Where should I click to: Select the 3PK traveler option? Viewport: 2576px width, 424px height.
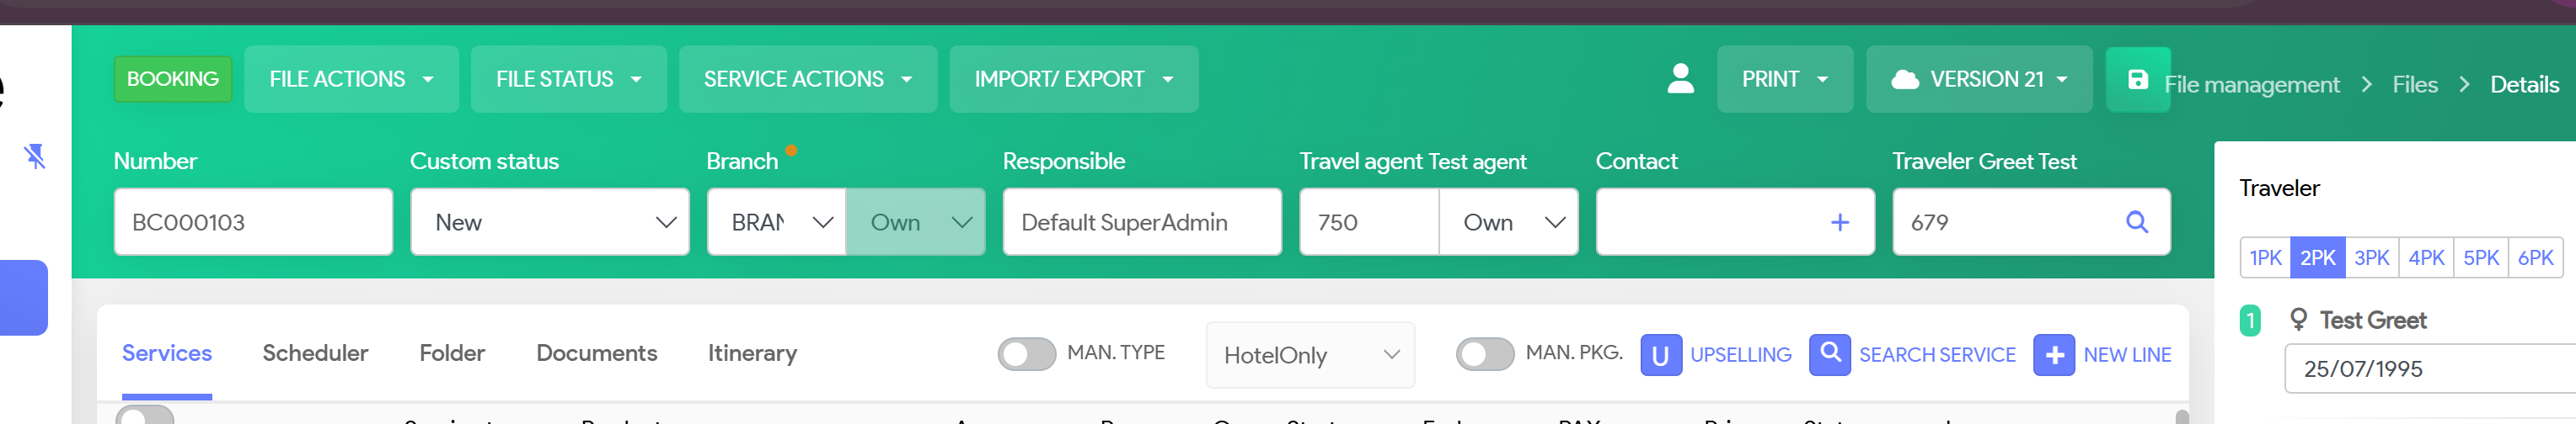[2371, 258]
